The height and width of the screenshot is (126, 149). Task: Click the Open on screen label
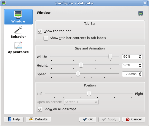click(49, 102)
